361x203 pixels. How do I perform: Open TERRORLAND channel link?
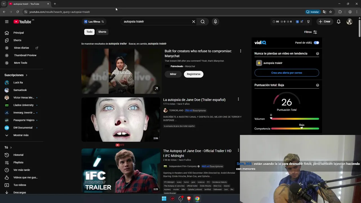tap(176, 111)
